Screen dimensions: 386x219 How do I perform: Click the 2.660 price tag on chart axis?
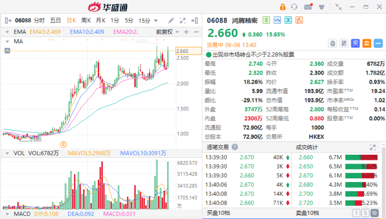188,51
